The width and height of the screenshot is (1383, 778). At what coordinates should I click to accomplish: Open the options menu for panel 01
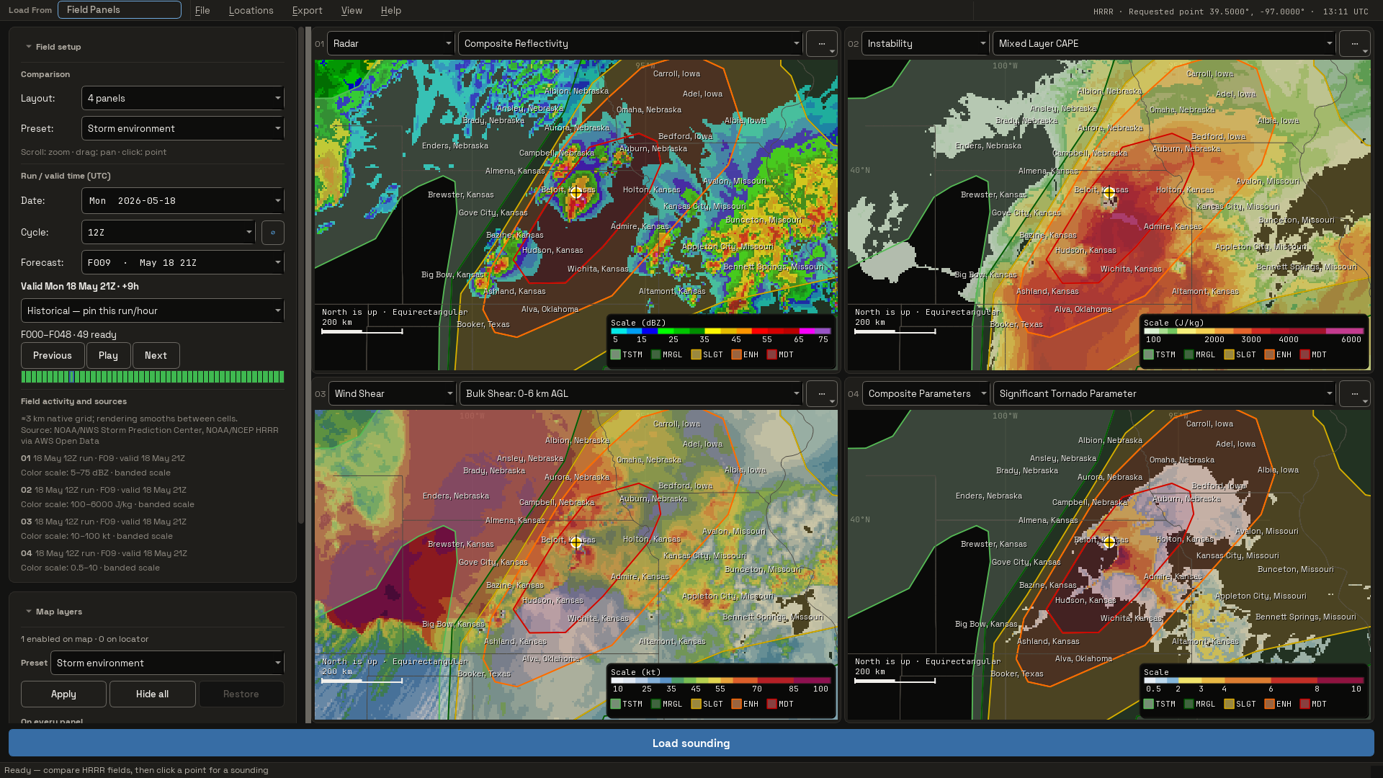pos(821,44)
